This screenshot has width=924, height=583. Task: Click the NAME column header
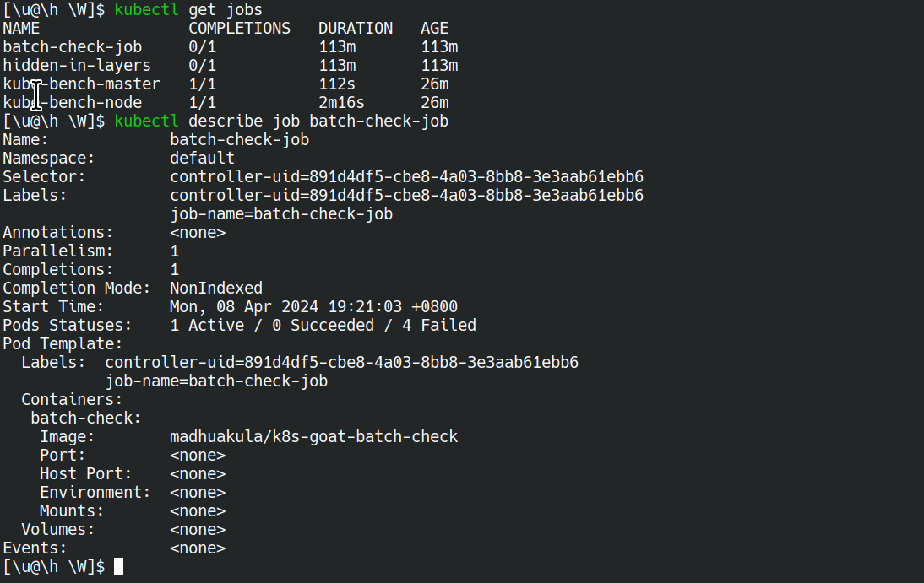point(21,29)
